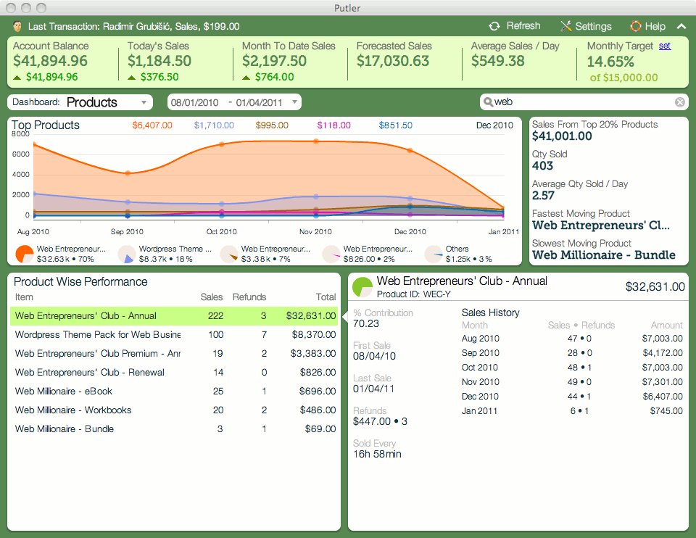This screenshot has height=538, width=696.
Task: Click the Jan 2011 sales history row
Action: pyautogui.click(x=572, y=410)
